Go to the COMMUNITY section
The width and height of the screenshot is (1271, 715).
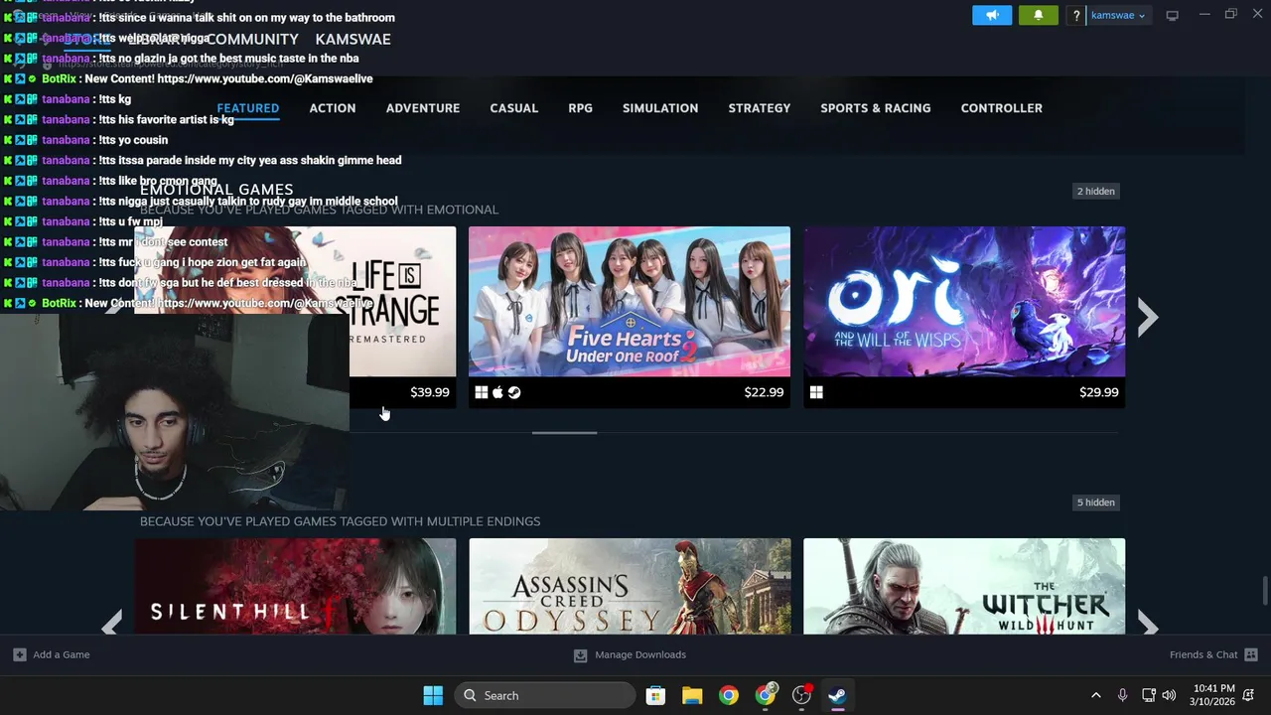pos(252,39)
